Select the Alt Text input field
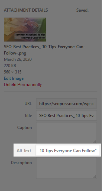 [x=68, y=151]
